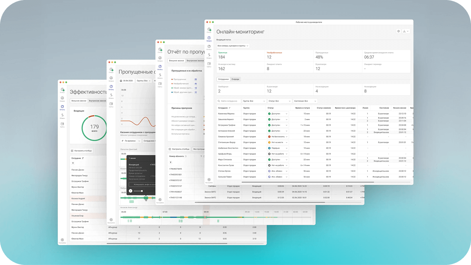The width and height of the screenshot is (471, 265).
Task: Open Сайты icon in Отчёт по пропущенным sidebar
Action: click(x=160, y=84)
